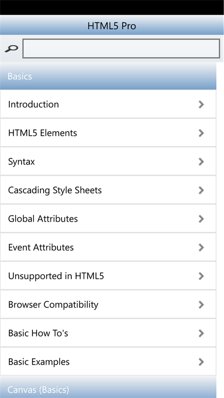Tap the arrow beside Browser Compatibility
Screen dimensions: 224x398
point(201,305)
